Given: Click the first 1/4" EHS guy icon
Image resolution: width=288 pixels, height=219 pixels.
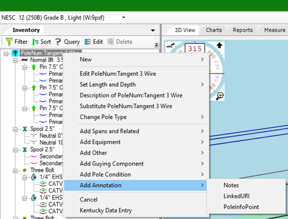Looking at the screenshot, I should click(x=34, y=177).
